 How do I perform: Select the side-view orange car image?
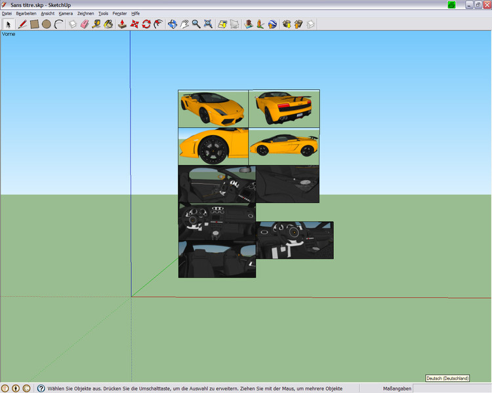pyautogui.click(x=283, y=146)
